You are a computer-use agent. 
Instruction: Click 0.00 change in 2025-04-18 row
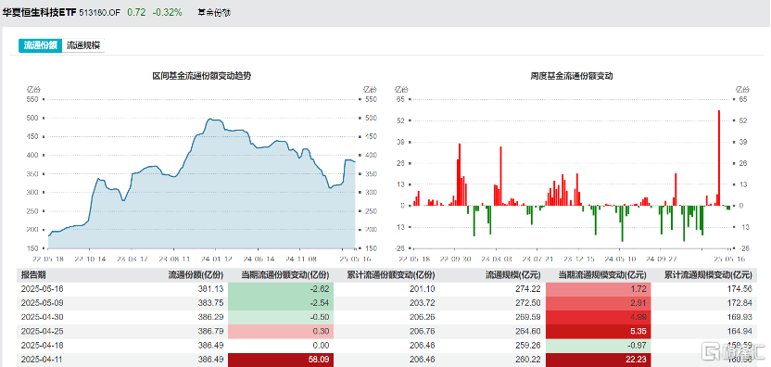click(322, 346)
